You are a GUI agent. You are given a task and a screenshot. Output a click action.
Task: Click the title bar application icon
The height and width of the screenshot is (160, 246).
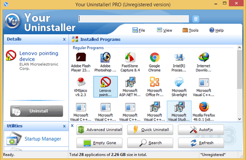coord(6,4)
